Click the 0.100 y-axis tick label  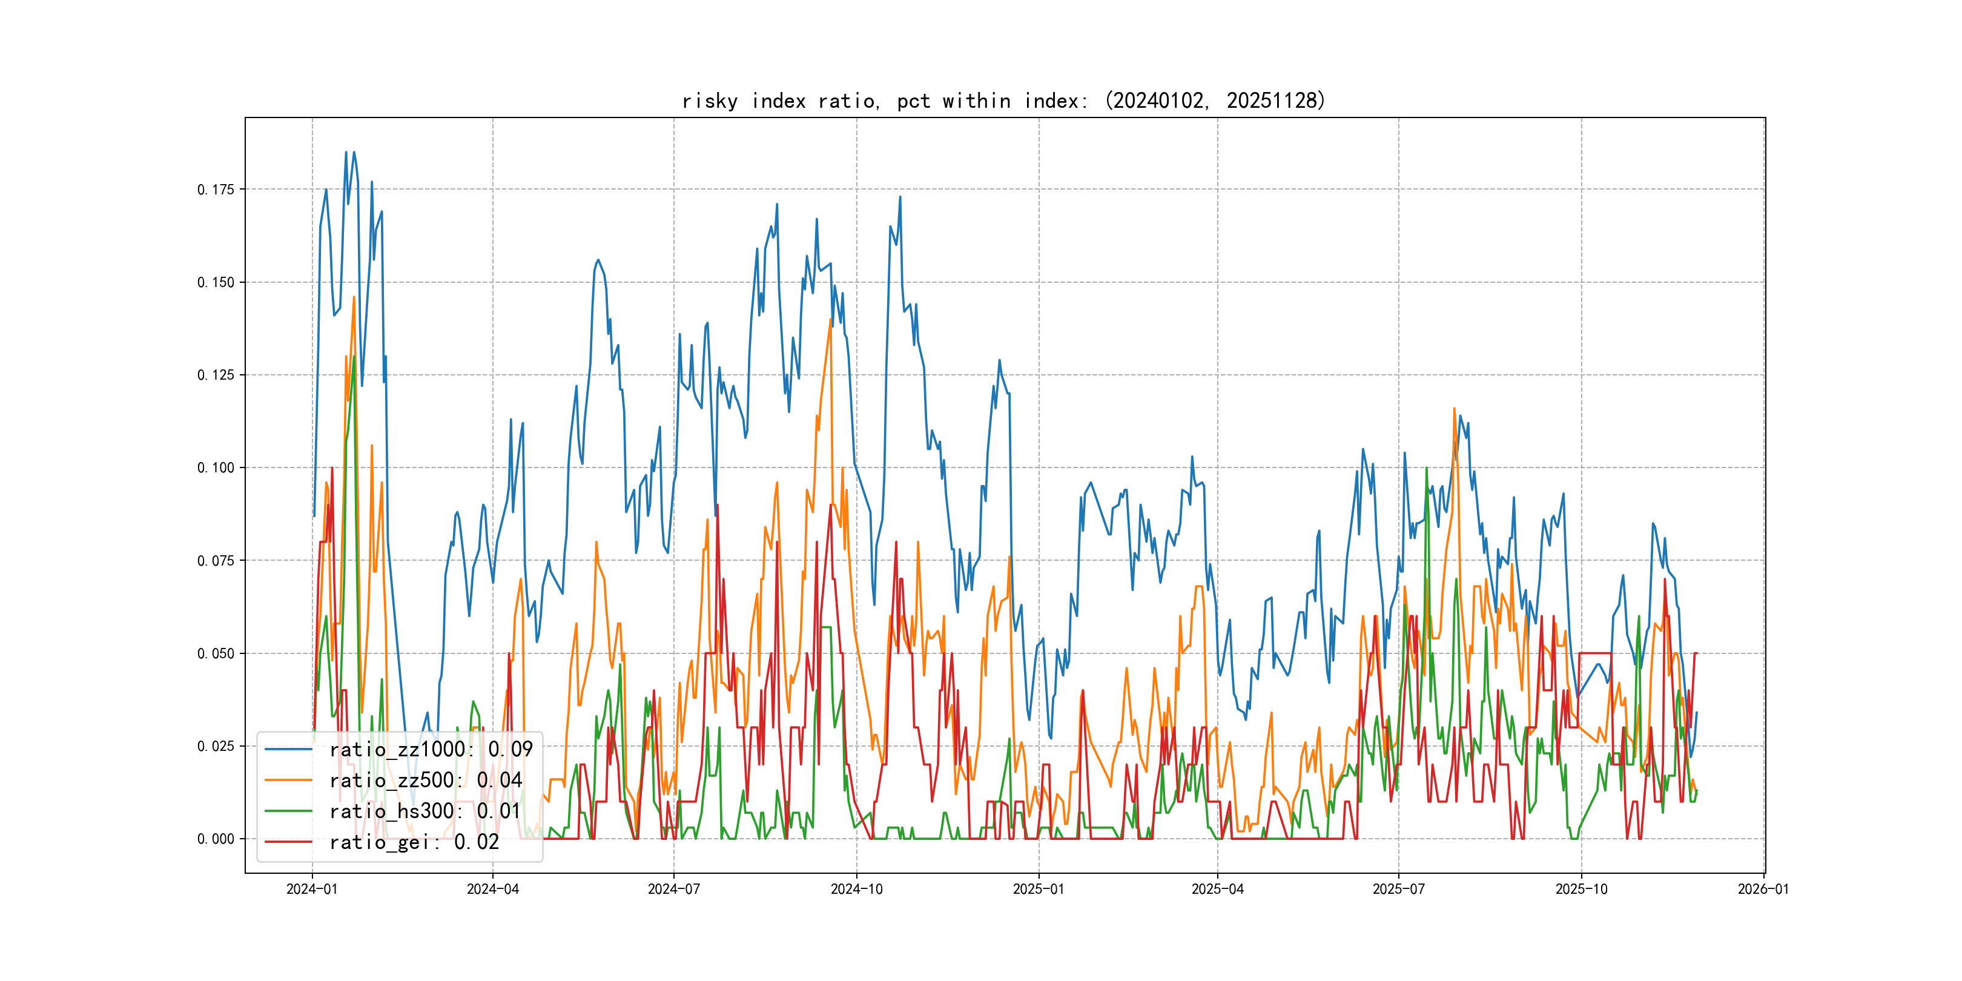click(x=216, y=467)
